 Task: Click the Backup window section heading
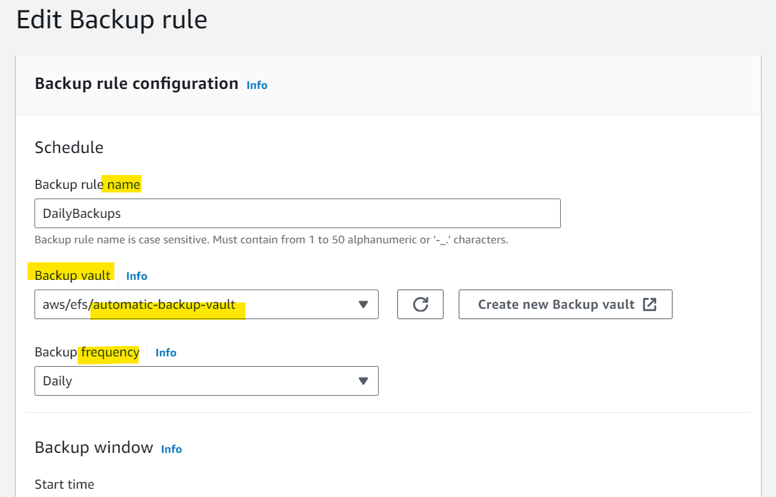(x=94, y=447)
